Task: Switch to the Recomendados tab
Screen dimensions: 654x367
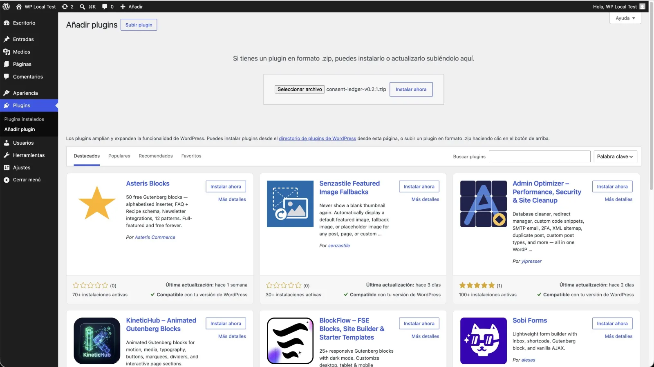Action: pyautogui.click(x=156, y=156)
